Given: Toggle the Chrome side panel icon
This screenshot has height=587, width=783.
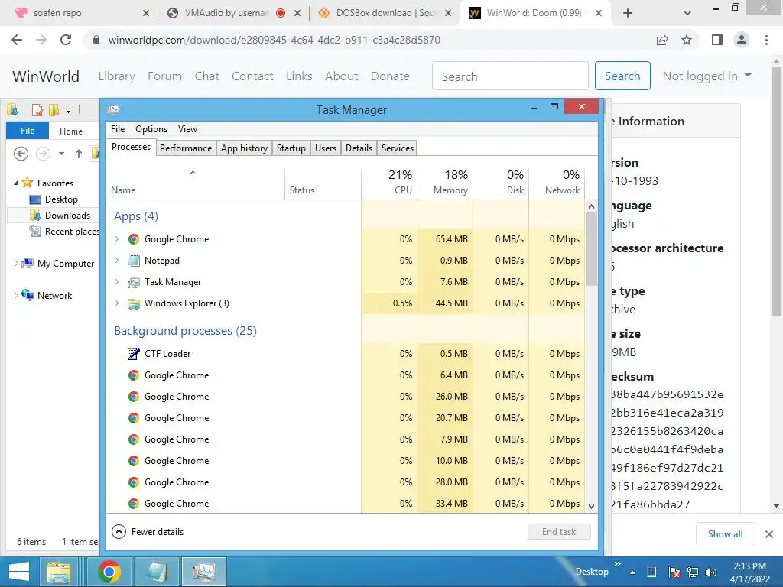Looking at the screenshot, I should [717, 40].
